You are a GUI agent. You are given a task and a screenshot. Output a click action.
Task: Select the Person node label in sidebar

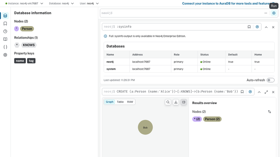tap(27, 29)
